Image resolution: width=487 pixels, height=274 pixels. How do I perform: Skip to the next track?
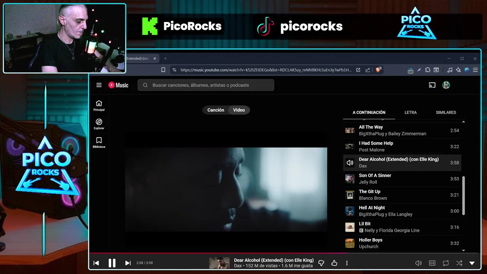pyautogui.click(x=128, y=263)
